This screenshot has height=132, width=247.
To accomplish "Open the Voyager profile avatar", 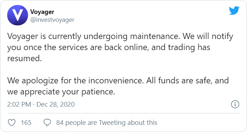I will [x=18, y=15].
